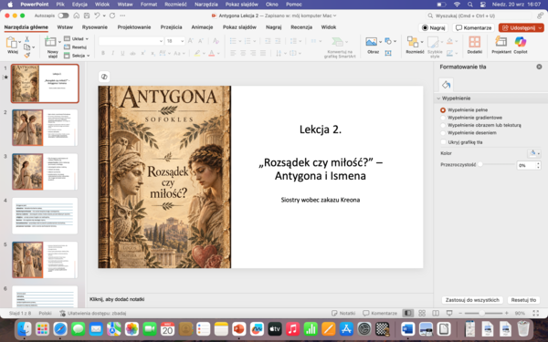Viewport: 548px width, 342px height.
Task: Select normal view icon in status bar
Action: point(408,313)
